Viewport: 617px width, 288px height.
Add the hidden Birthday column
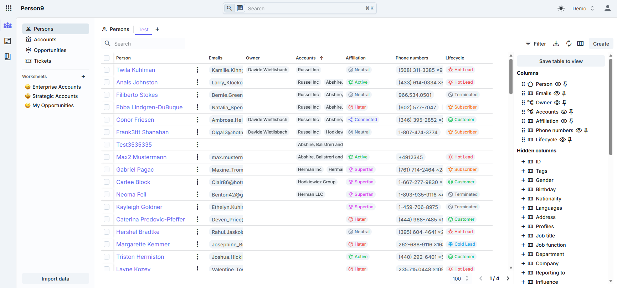coord(523,189)
